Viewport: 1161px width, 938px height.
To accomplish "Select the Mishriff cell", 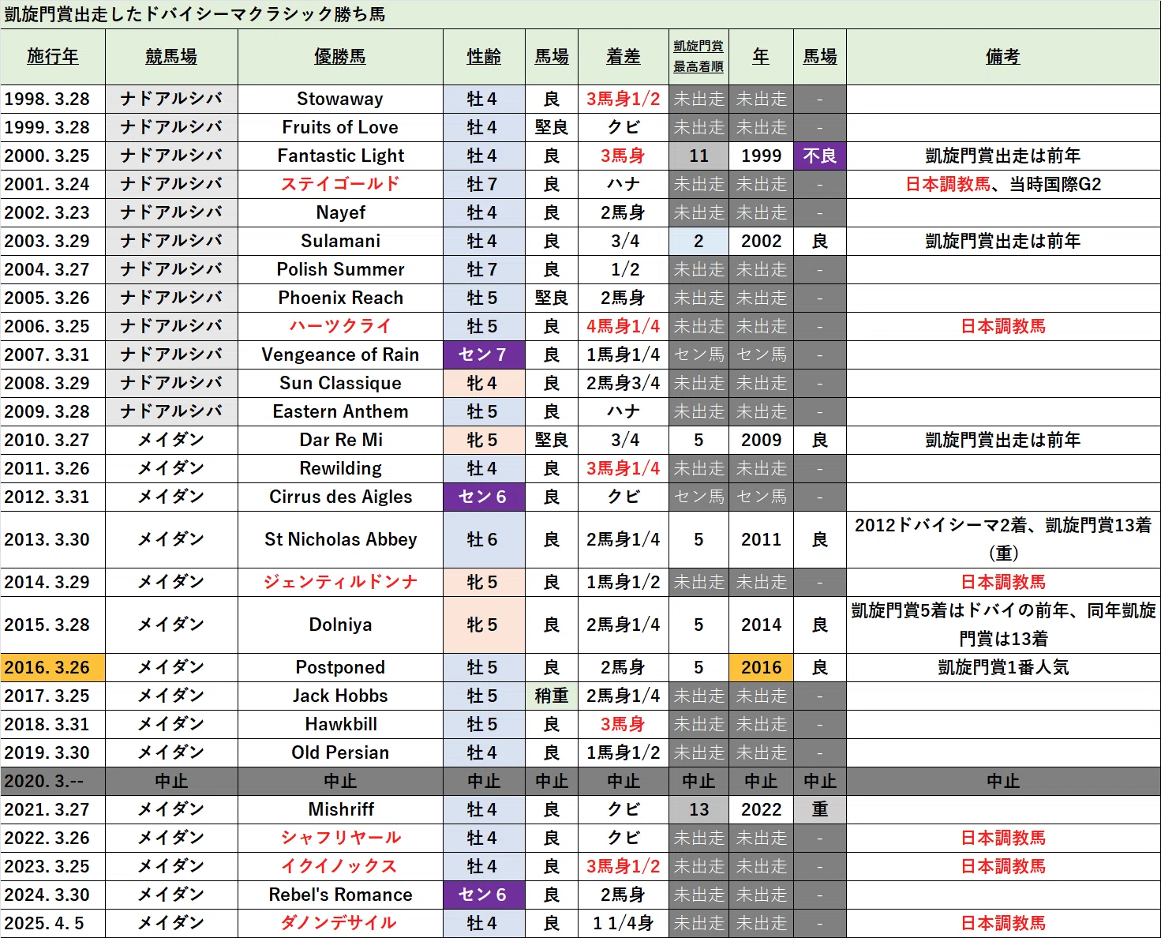I will 340,809.
